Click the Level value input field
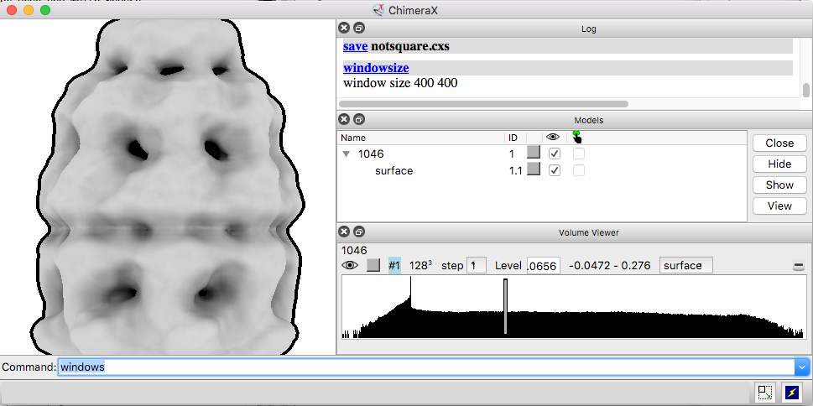 544,265
